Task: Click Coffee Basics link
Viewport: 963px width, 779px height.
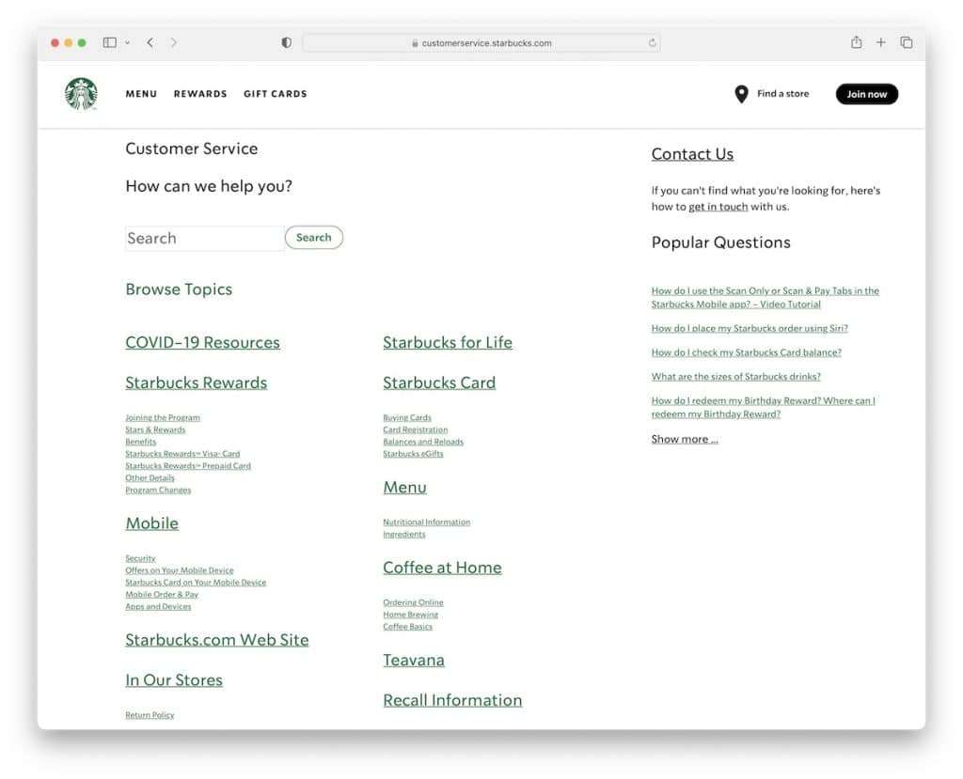Action: [408, 627]
